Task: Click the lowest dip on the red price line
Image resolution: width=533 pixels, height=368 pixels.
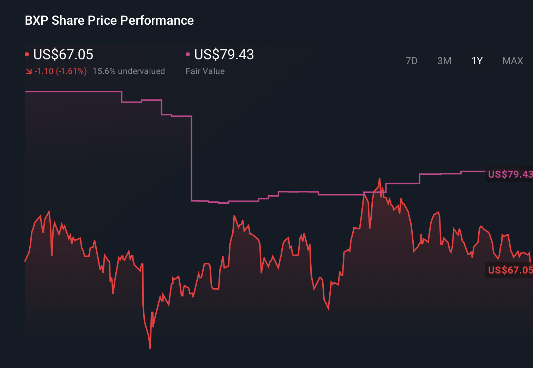Action: tap(150, 347)
